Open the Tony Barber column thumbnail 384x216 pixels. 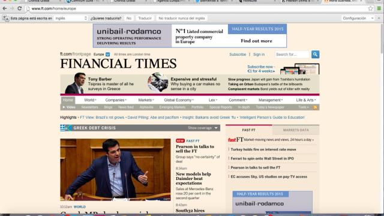[x=75, y=83]
